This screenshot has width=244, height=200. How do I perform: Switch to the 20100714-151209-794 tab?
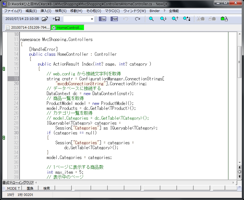point(28,28)
